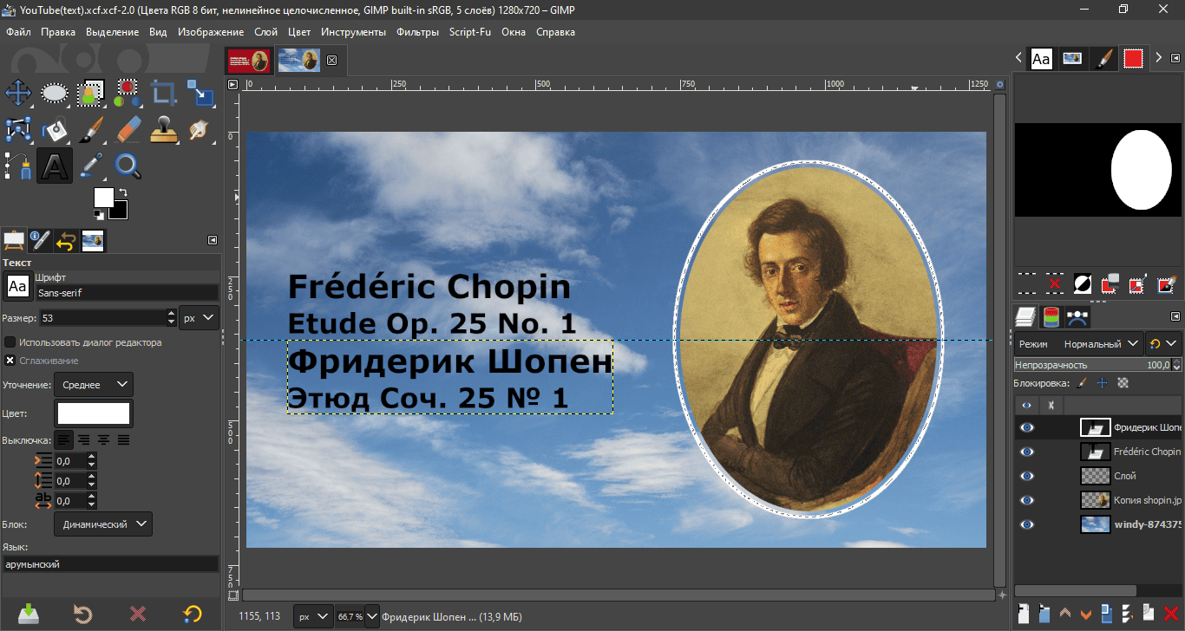Screen dimensions: 1185x631
Task: Click the foreground color white swatch
Action: point(103,197)
